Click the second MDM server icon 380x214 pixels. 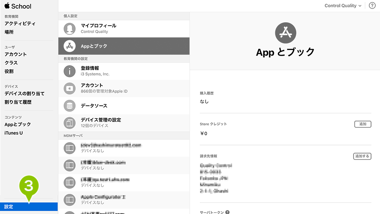[70, 165]
